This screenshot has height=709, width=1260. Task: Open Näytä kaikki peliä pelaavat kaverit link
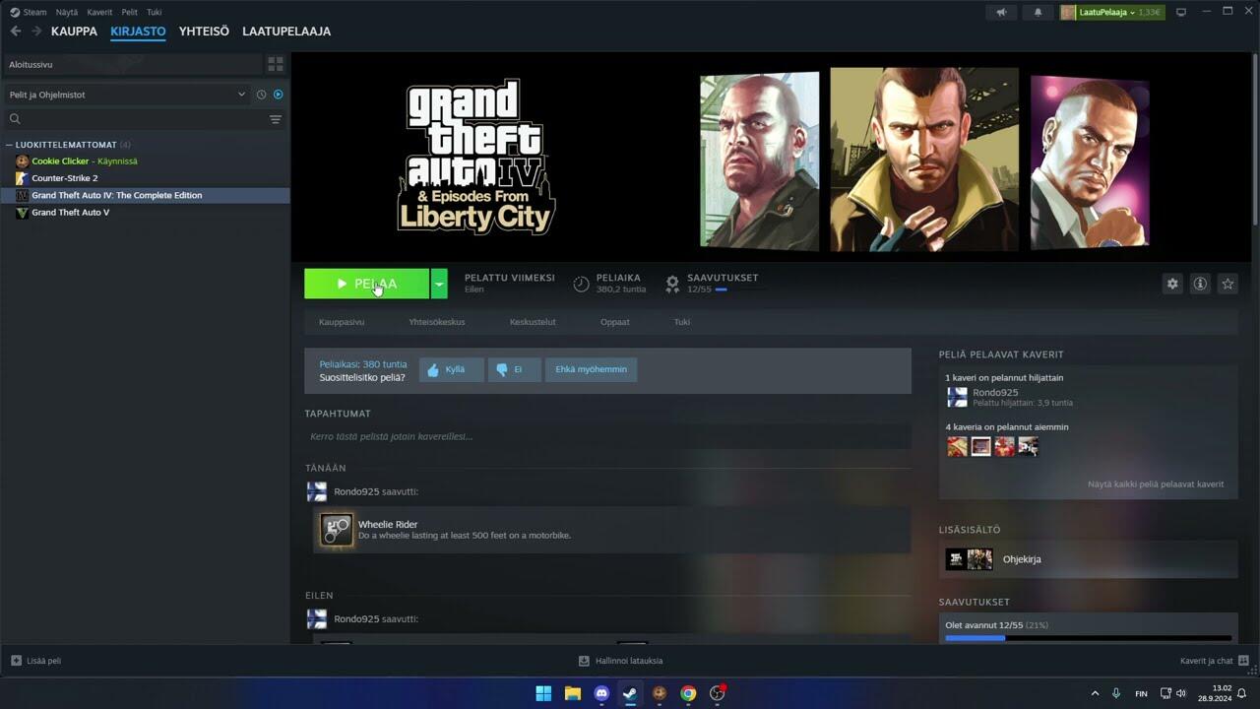pos(1155,484)
